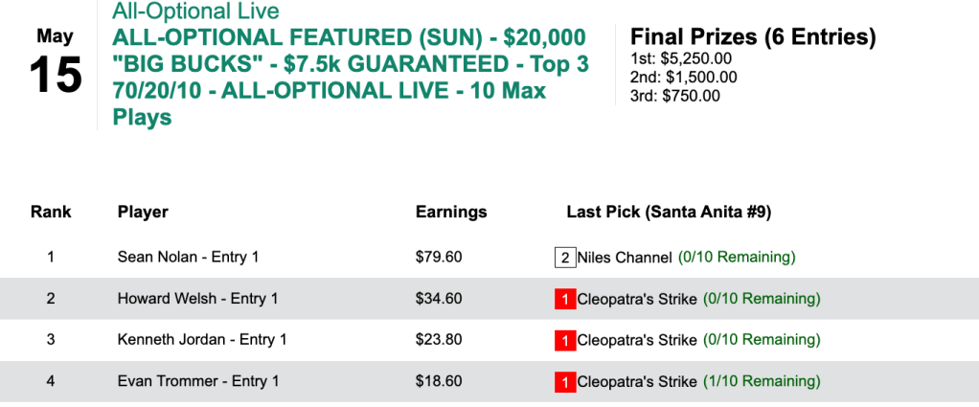Click red number 1 badge in Evan Trommer row

tap(565, 381)
